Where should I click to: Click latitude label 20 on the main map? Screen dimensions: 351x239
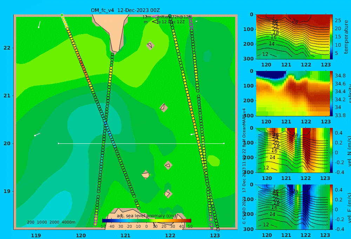point(7,143)
